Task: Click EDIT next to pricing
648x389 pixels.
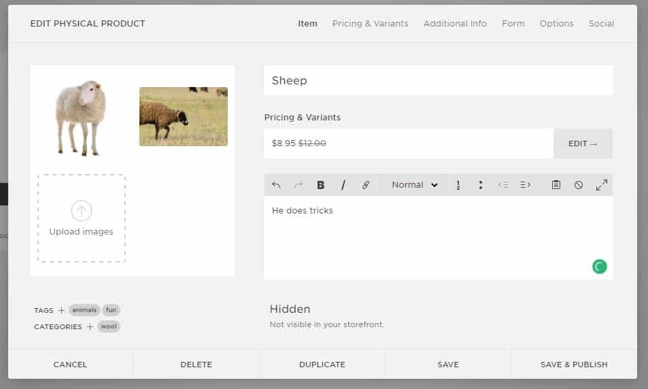Action: click(x=583, y=143)
